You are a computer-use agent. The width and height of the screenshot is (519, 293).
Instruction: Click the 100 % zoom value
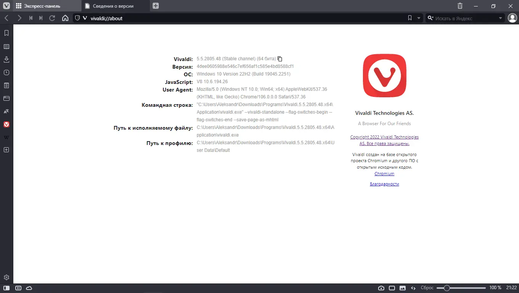[x=495, y=288]
